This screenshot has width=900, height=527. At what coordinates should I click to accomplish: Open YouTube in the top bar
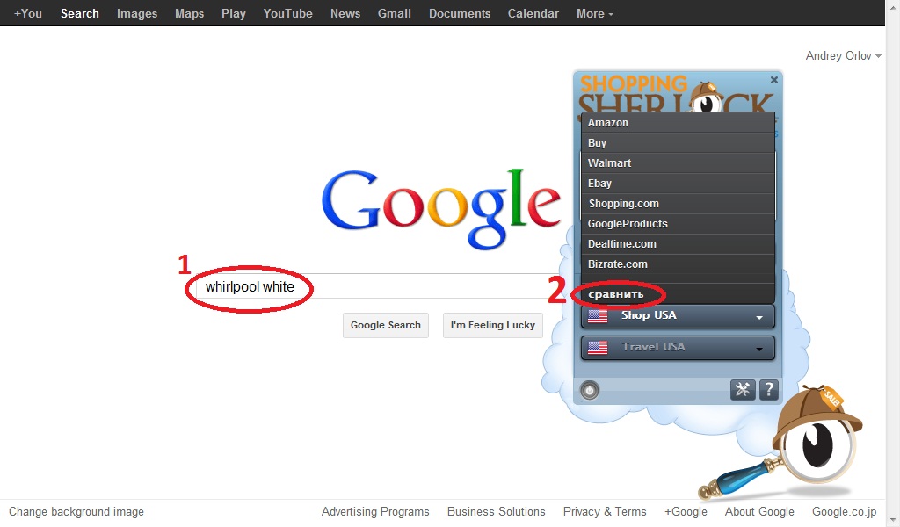click(287, 13)
